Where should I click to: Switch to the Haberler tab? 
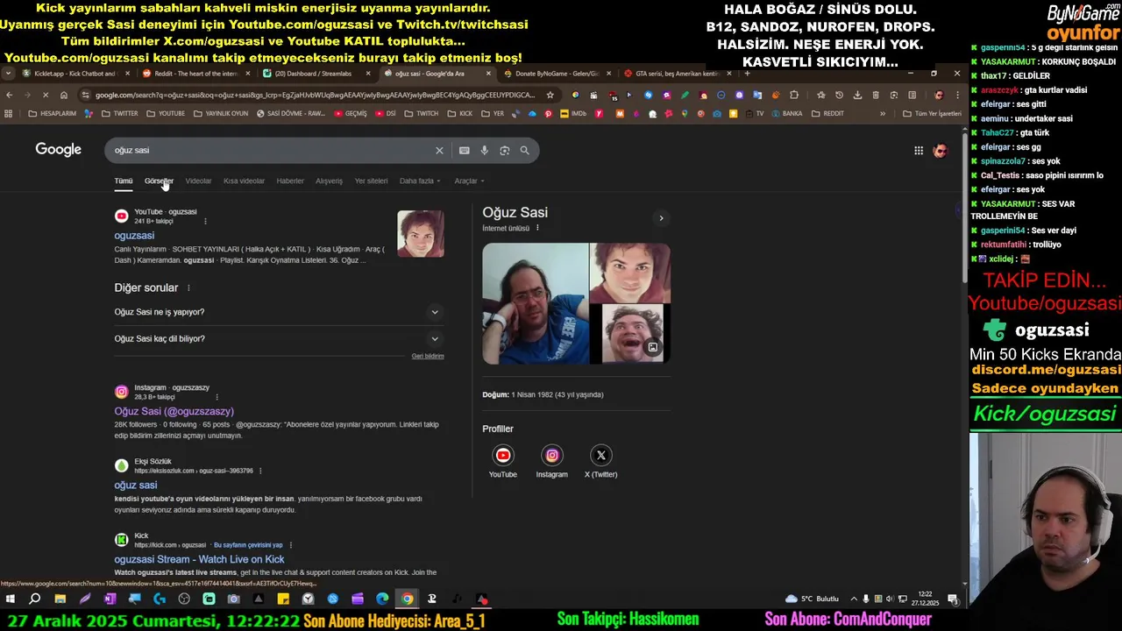coord(290,181)
